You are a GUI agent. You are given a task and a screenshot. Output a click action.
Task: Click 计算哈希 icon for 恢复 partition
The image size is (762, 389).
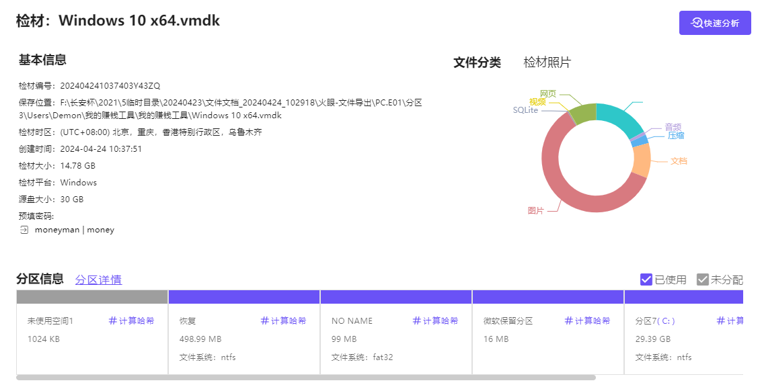coord(265,321)
